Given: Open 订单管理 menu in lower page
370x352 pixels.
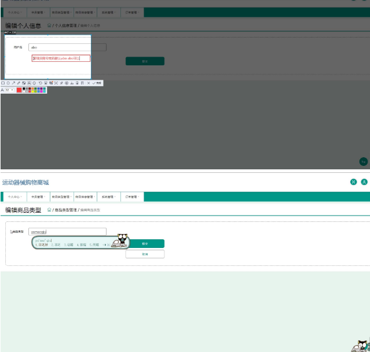Looking at the screenshot, I should pos(132,197).
